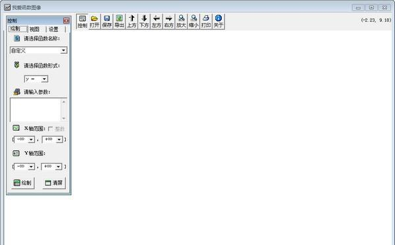Viewport: 395px width, 245px height.
Task: Click the coordinate readout (-2.23, 9.18)
Action: pyautogui.click(x=376, y=20)
